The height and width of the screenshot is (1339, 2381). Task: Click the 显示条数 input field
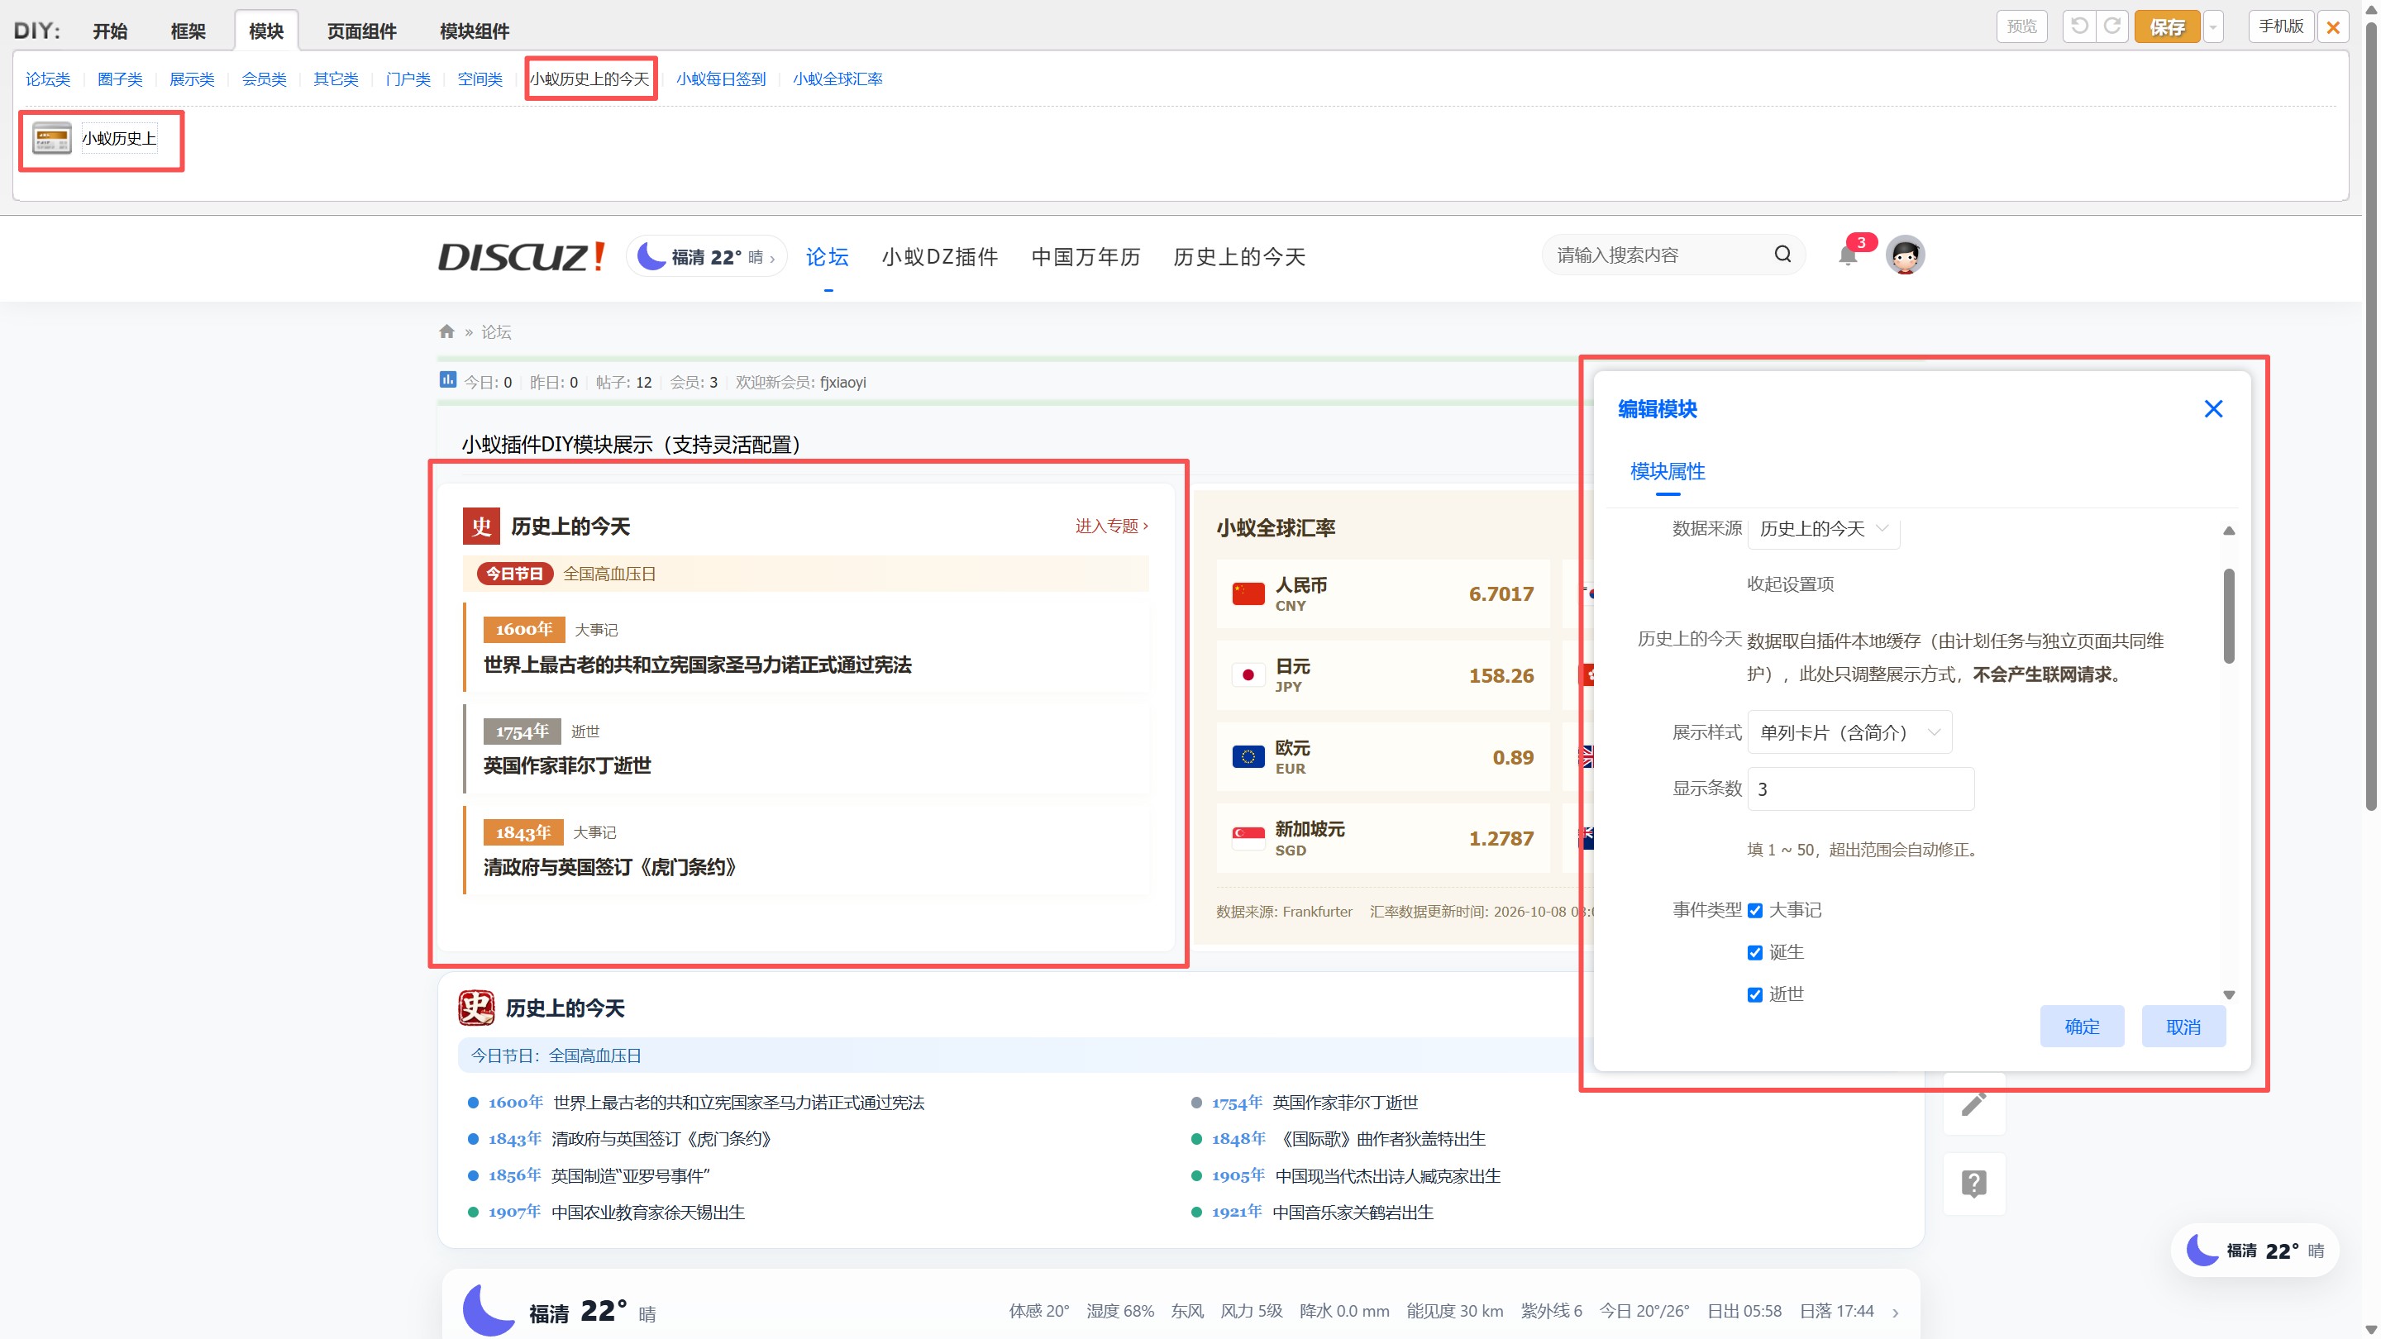1861,789
